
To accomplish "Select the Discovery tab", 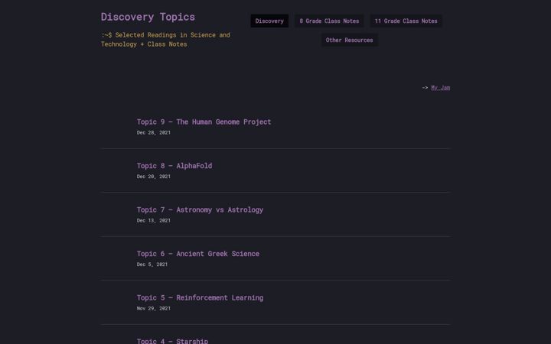I will click(x=269, y=21).
